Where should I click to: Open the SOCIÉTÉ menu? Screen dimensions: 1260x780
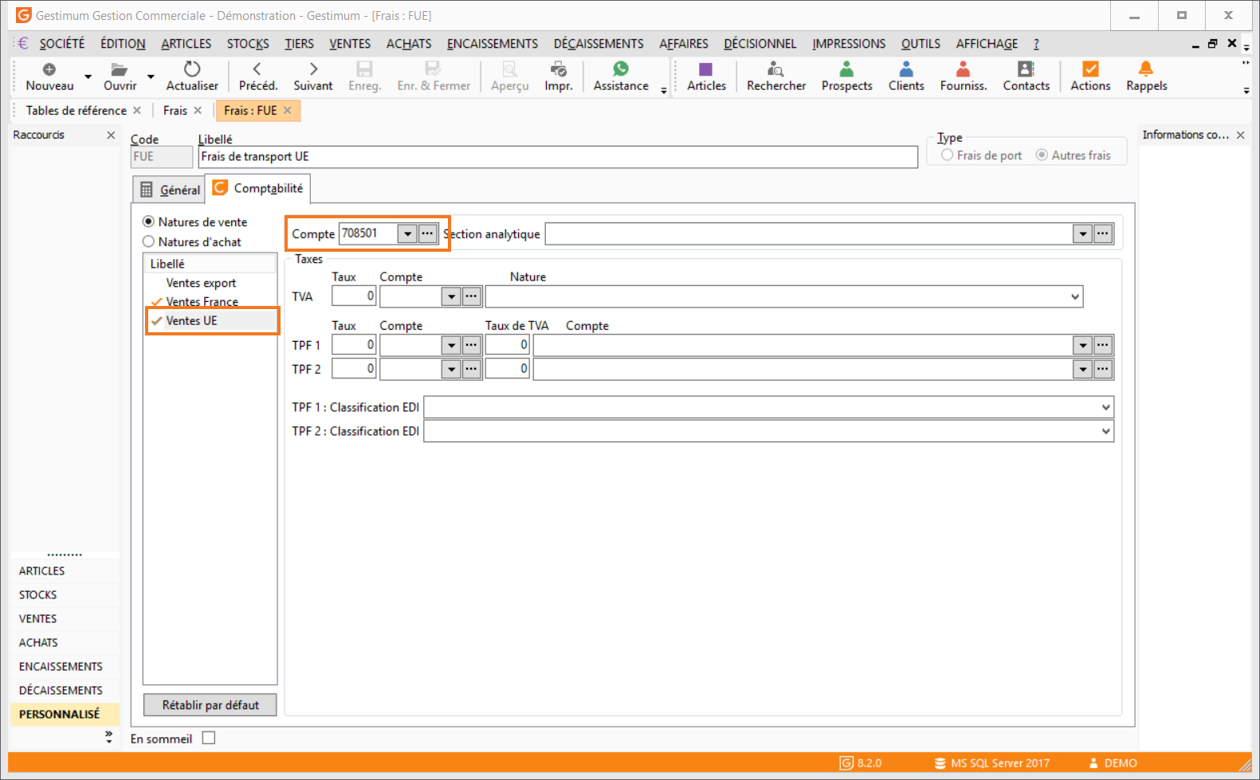click(62, 44)
